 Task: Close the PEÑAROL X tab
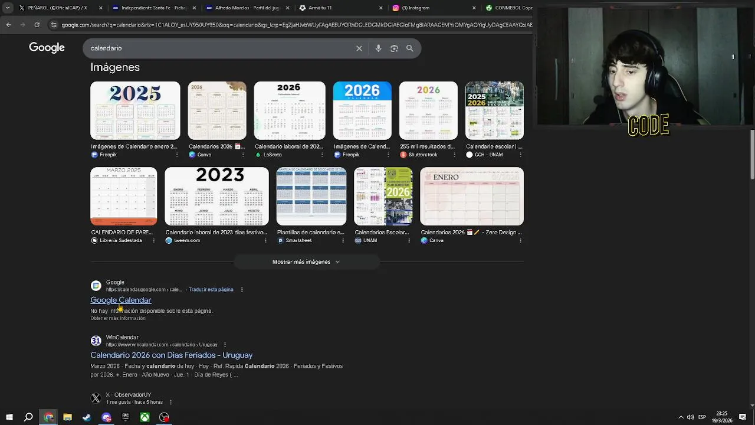coord(101,8)
